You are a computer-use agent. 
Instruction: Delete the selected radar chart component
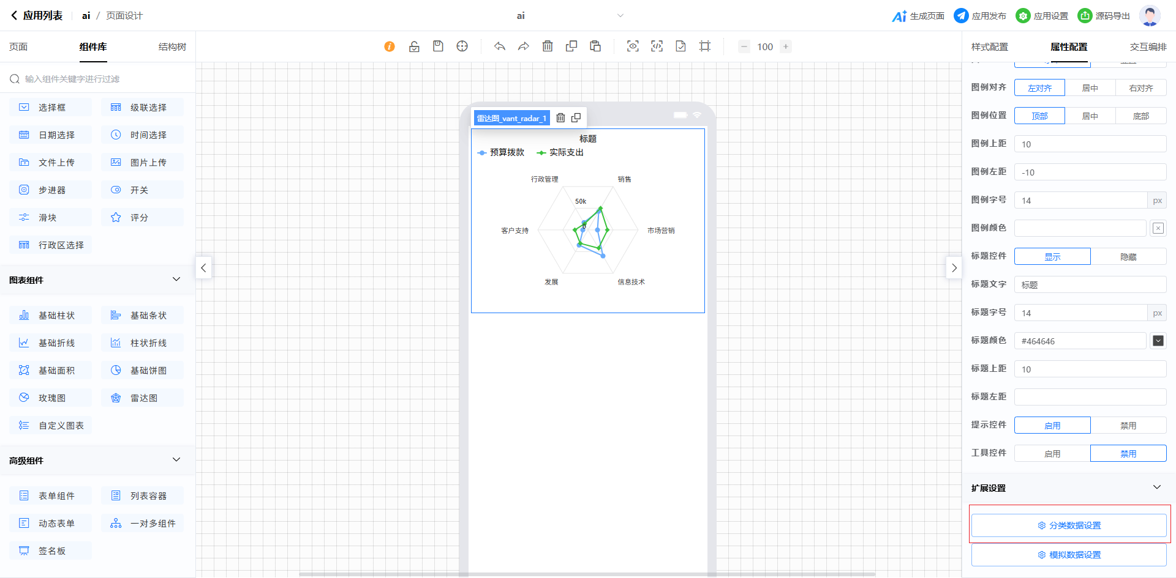point(560,118)
